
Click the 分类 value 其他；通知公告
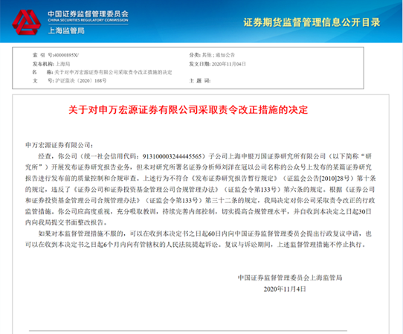pyautogui.click(x=219, y=55)
